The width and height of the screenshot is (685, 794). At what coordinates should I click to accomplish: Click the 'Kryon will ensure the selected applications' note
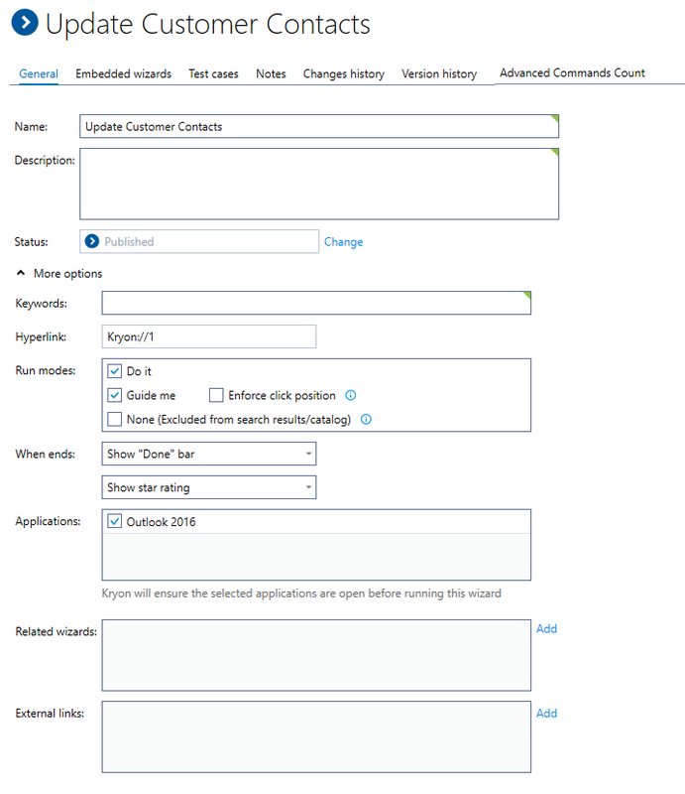click(301, 594)
